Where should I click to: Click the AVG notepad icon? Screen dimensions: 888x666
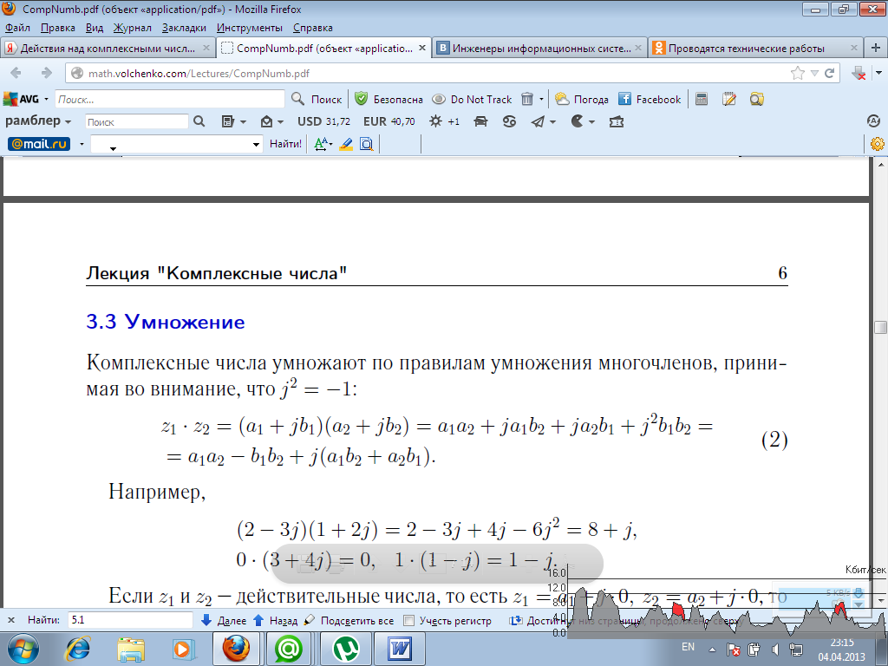pos(728,99)
